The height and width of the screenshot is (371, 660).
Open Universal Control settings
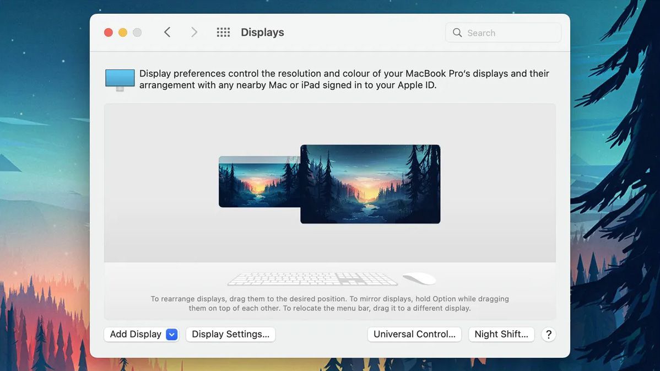point(414,334)
